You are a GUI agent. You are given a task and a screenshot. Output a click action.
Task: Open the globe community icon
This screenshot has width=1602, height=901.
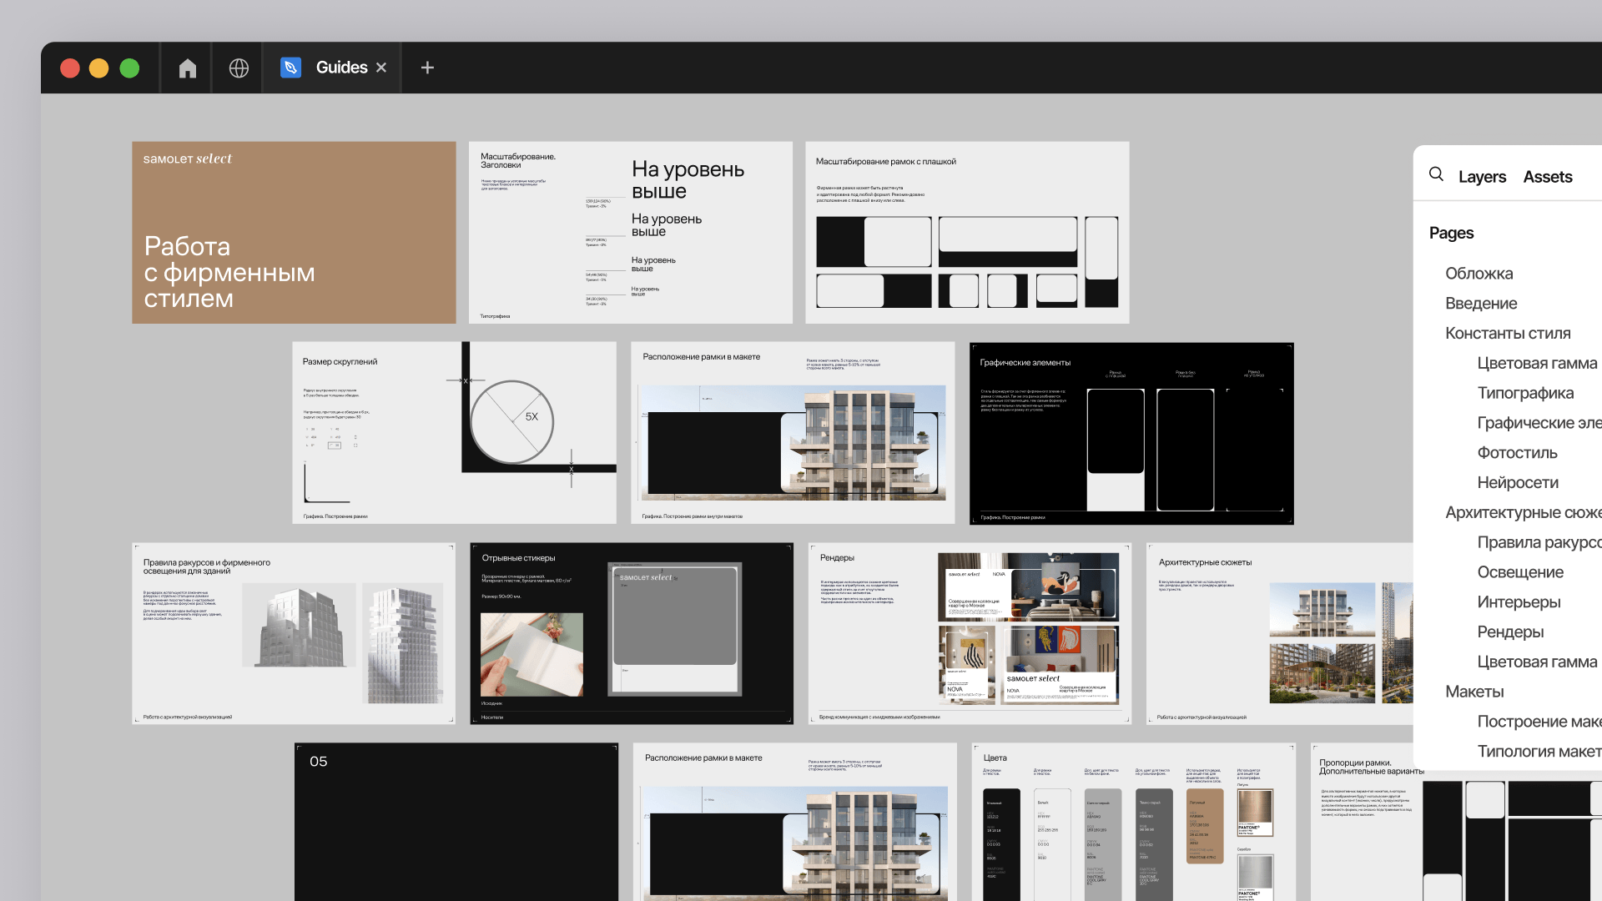239,68
